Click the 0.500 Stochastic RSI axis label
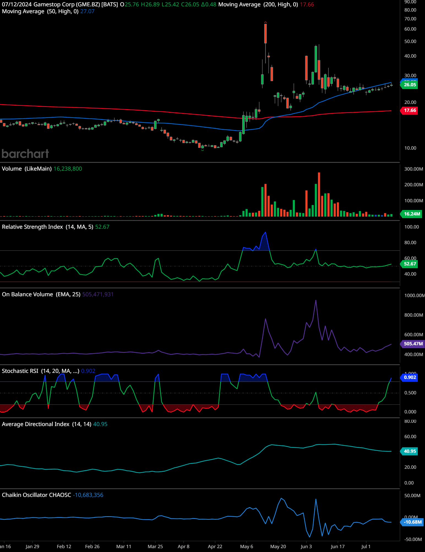 coord(410,393)
